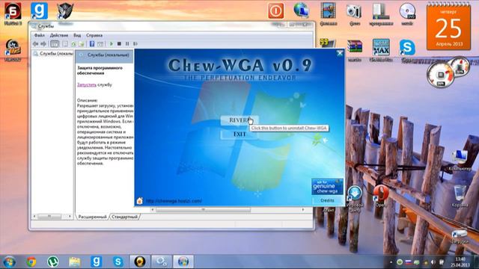479x269 pixels.
Task: Click the pause service icon
Action: (x=127, y=44)
